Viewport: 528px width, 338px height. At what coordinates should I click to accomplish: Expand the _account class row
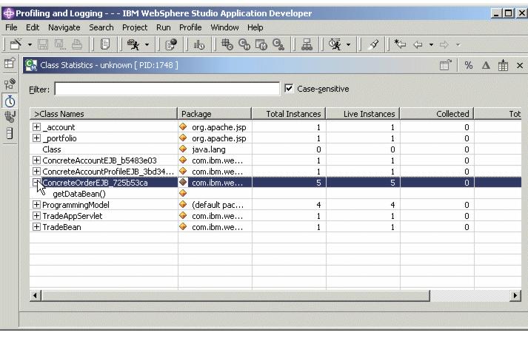pos(36,126)
